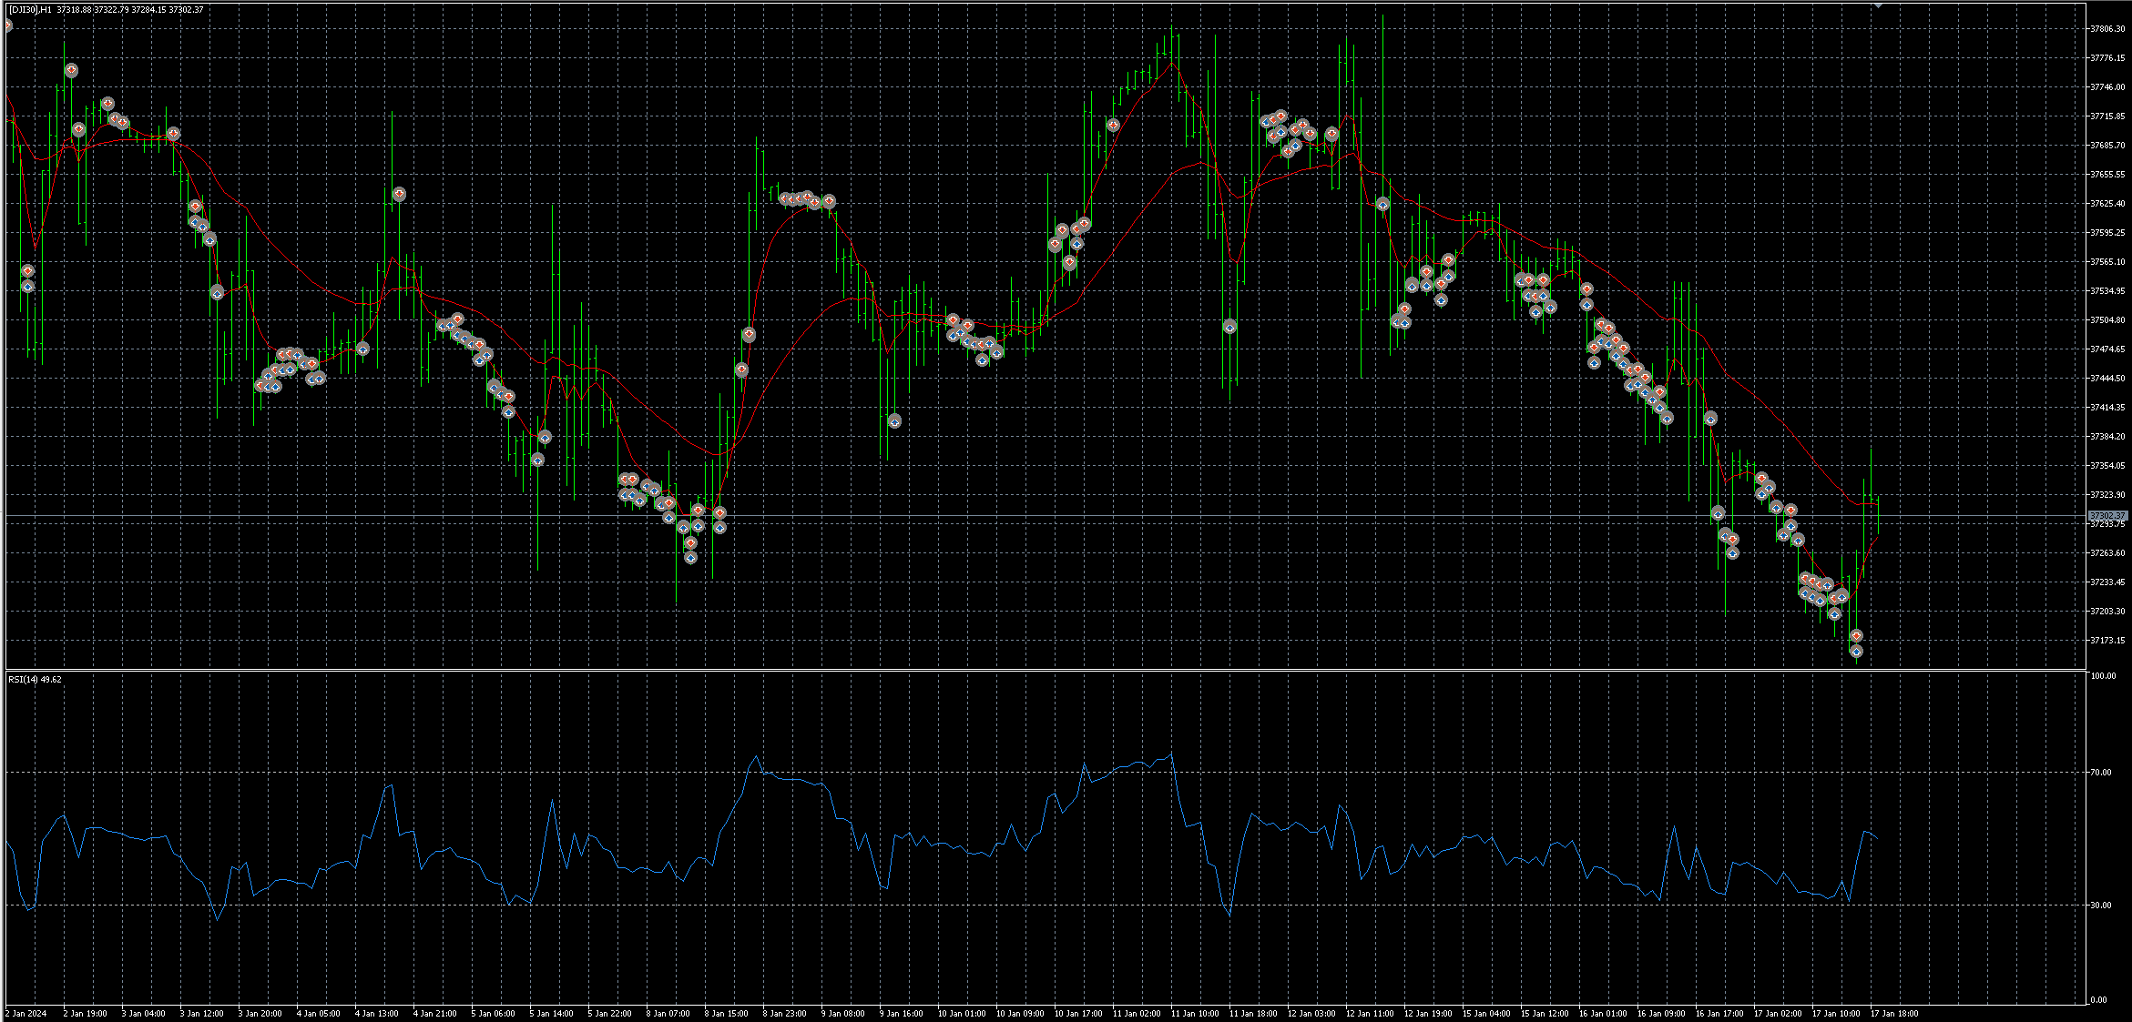The image size is (2132, 1022).
Task: Select the trade marker at the 9 Jan 16:00 low
Action: tap(894, 421)
